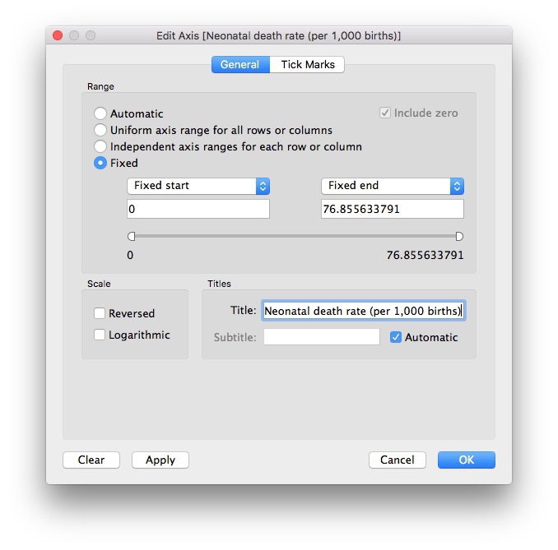Uncheck the Automatic subtitle checkbox
Viewport: 558px width, 550px height.
click(396, 337)
